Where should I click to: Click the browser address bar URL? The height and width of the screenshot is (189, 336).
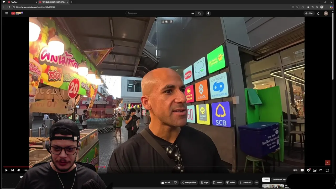[x=36, y=7]
